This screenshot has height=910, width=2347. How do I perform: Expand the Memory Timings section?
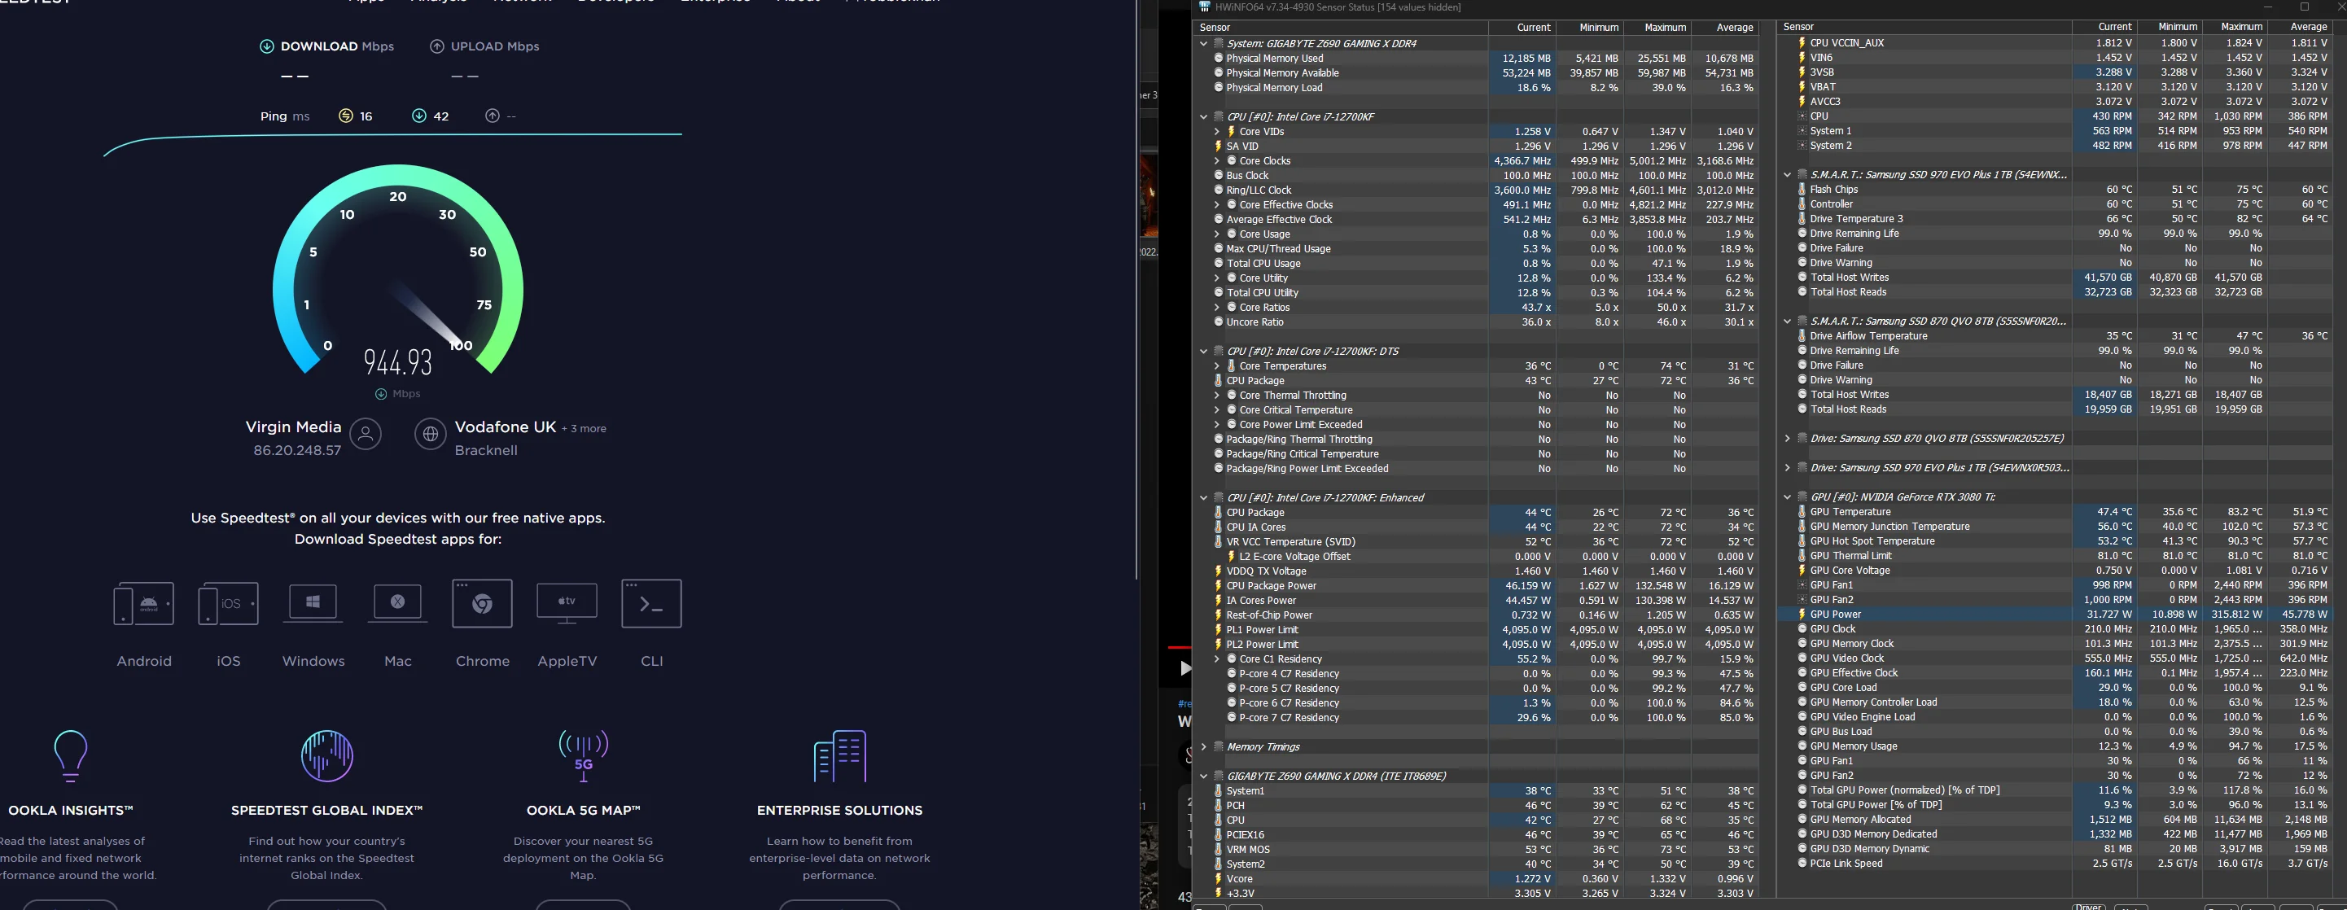coord(1203,747)
